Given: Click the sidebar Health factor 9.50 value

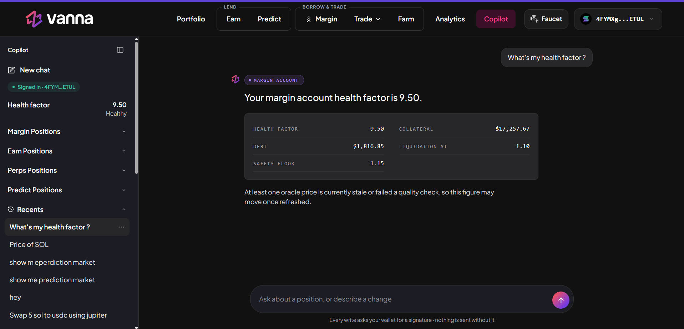Looking at the screenshot, I should (x=120, y=105).
